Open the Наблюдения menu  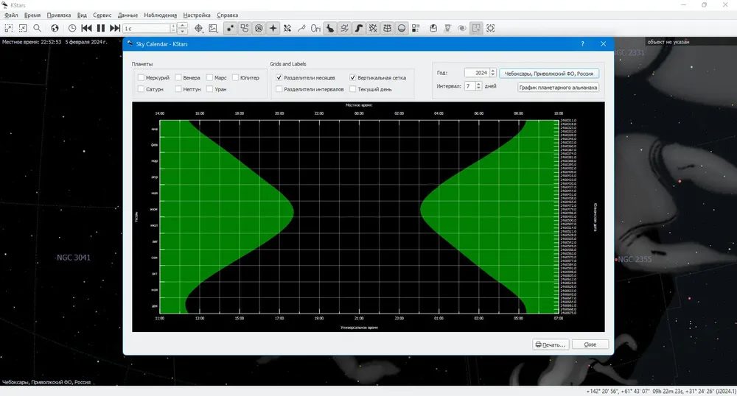click(x=160, y=15)
